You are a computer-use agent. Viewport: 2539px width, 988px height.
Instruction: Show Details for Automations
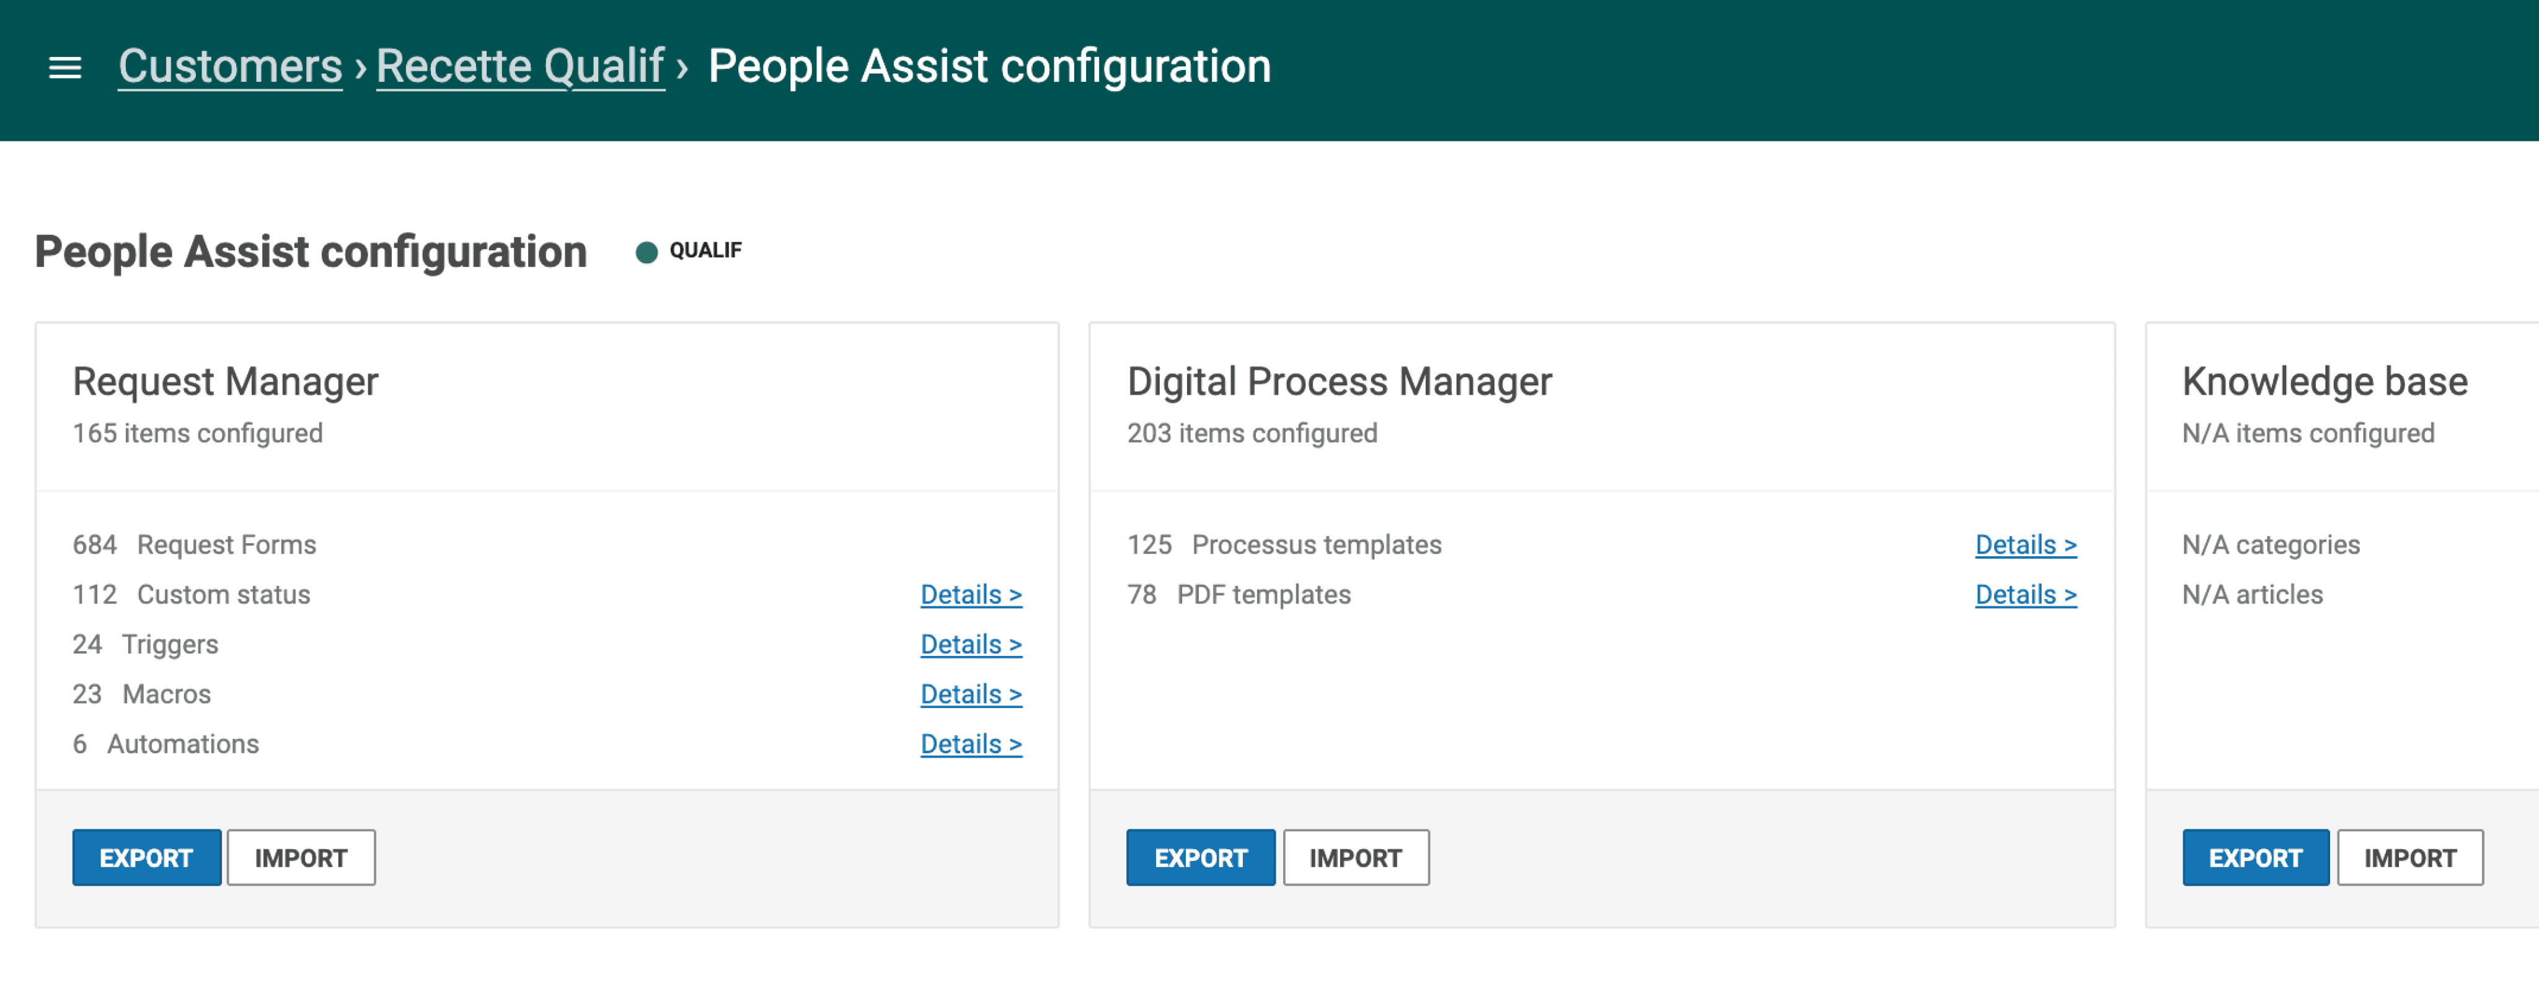(x=970, y=744)
